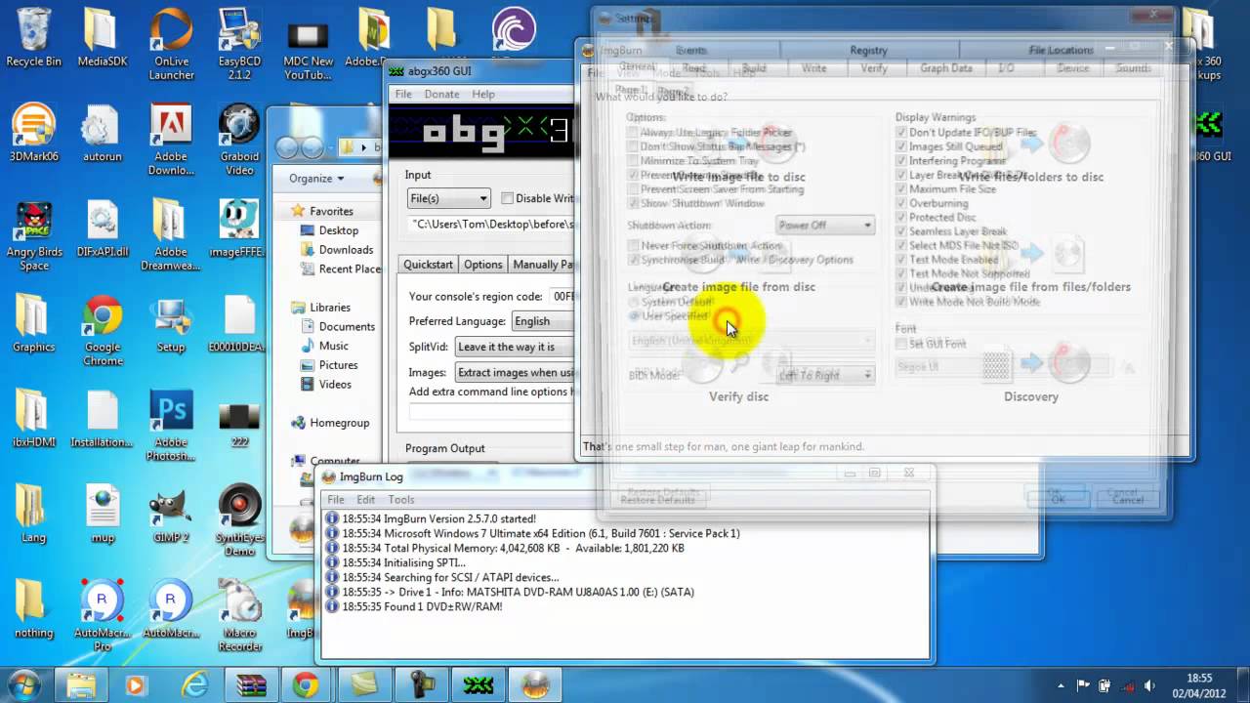
Task: Open Internet Explorer from the taskbar
Action: coord(193,684)
